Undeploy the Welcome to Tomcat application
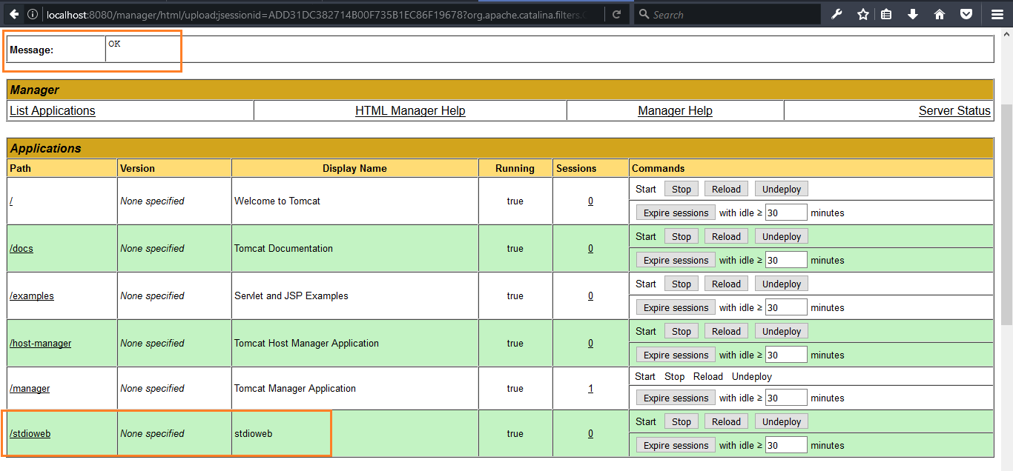Viewport: 1013px width, 471px height. pos(782,189)
